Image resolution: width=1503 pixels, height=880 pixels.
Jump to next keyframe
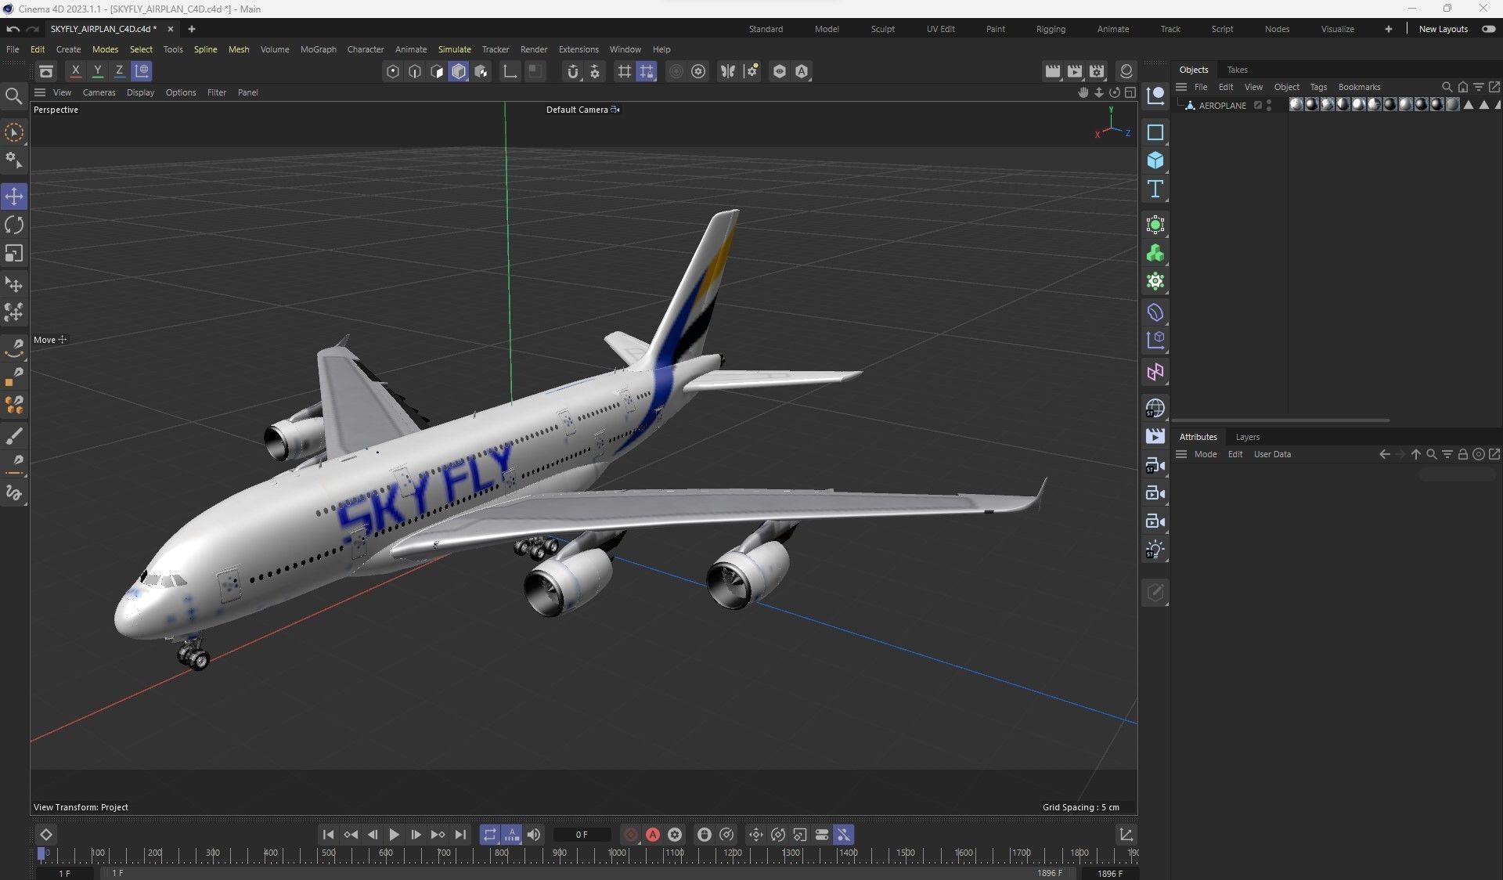pyautogui.click(x=438, y=835)
